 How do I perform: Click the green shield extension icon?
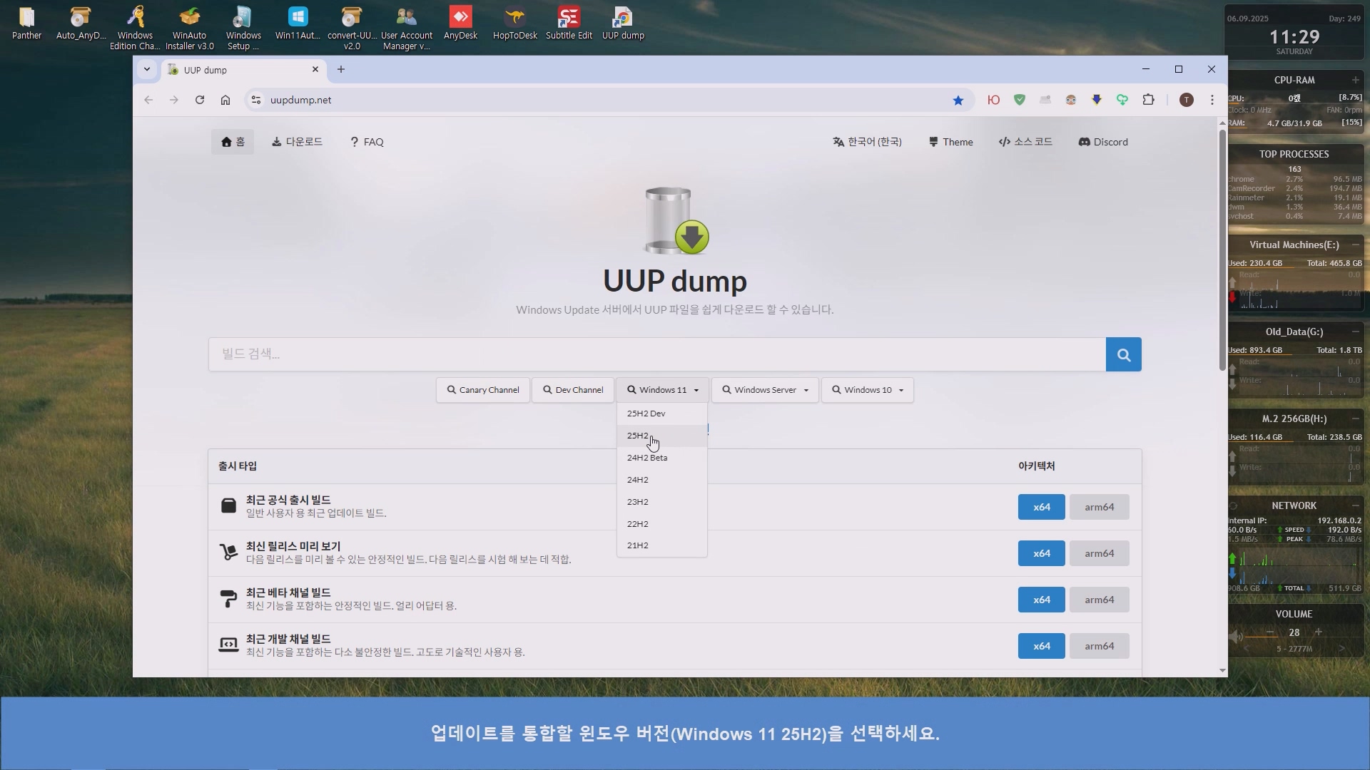pyautogui.click(x=1020, y=100)
